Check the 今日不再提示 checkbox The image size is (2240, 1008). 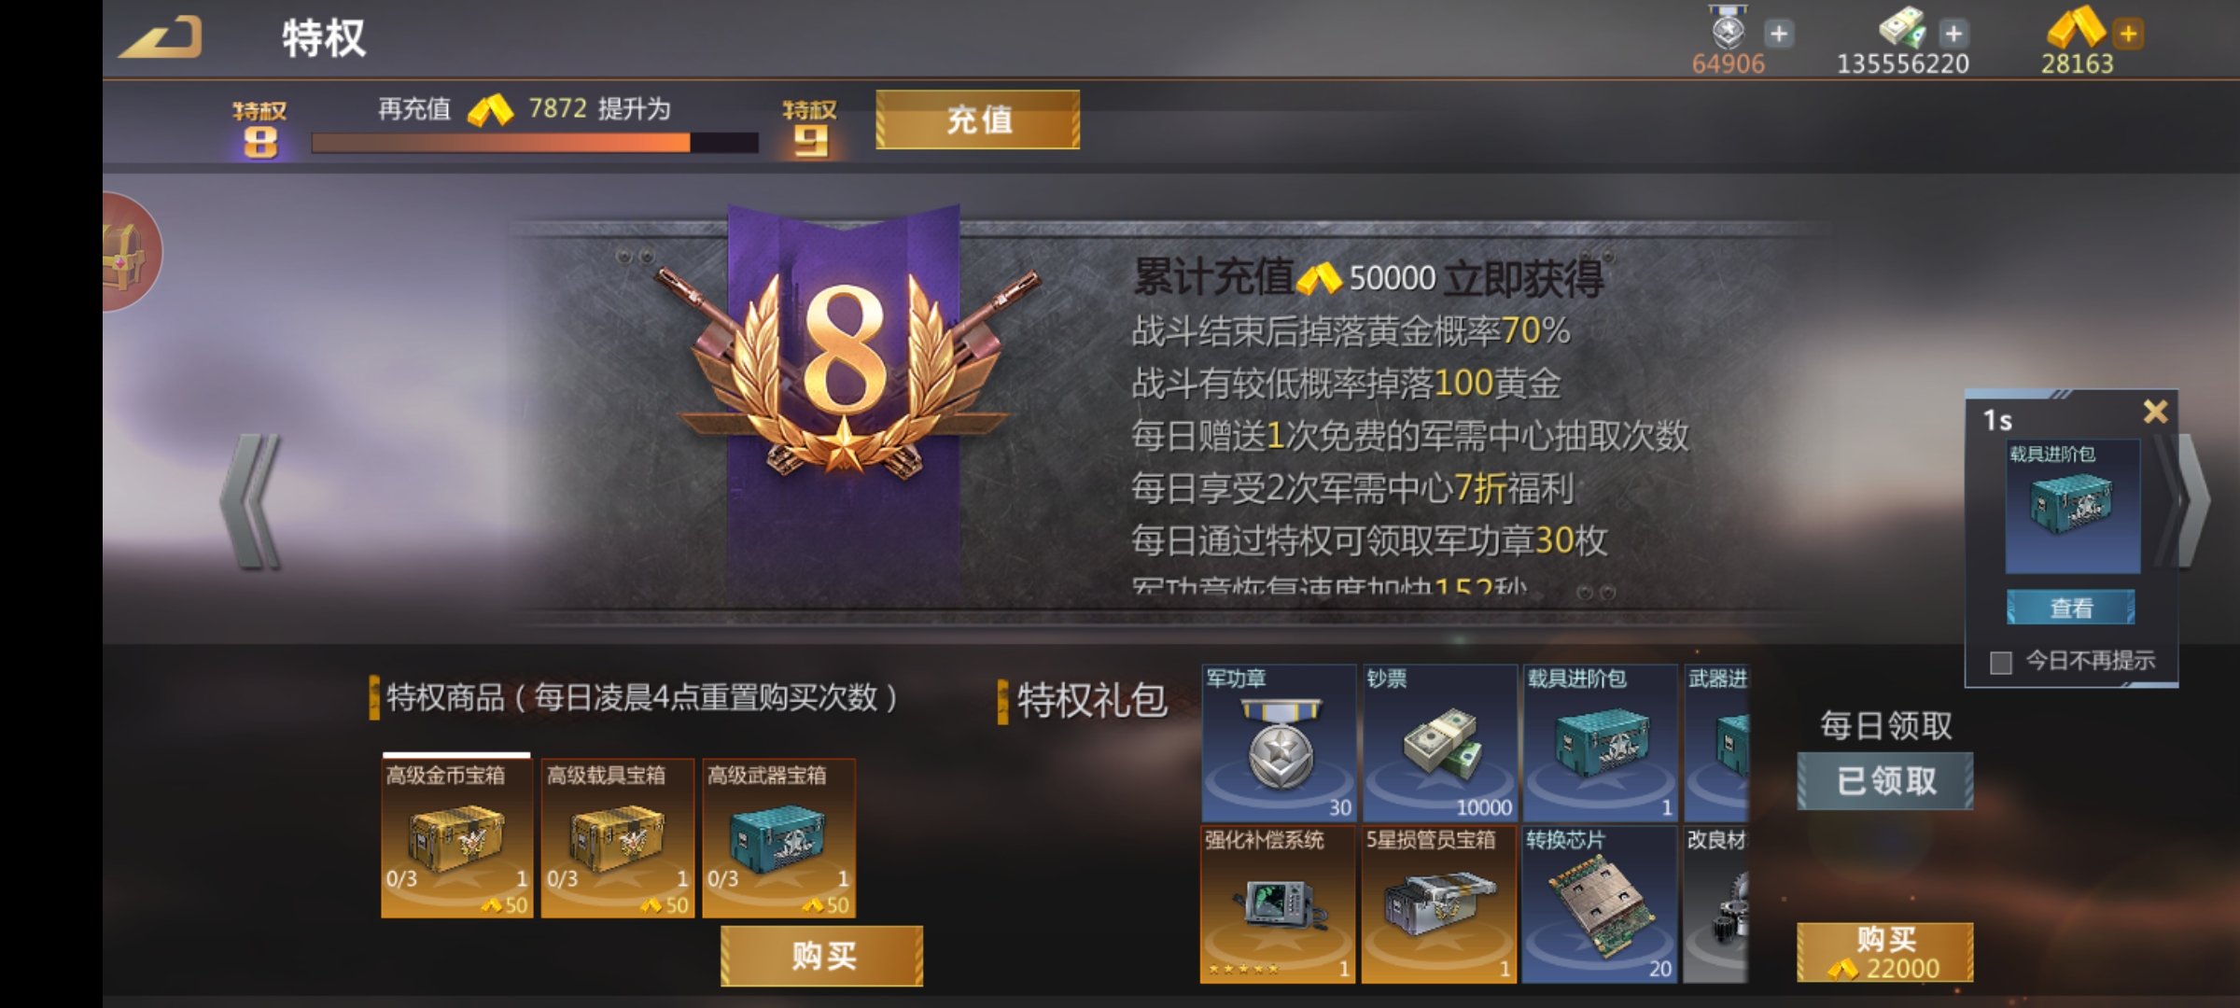point(2000,663)
